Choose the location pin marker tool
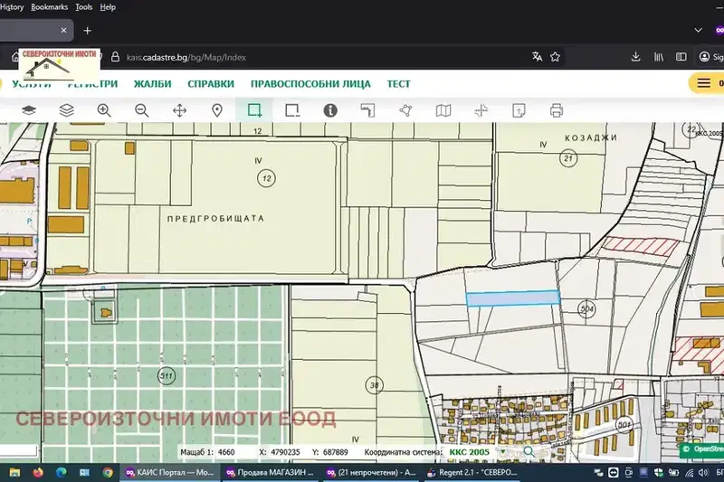 (x=217, y=110)
